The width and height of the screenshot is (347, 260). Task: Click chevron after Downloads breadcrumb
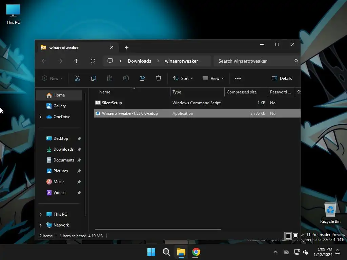158,61
